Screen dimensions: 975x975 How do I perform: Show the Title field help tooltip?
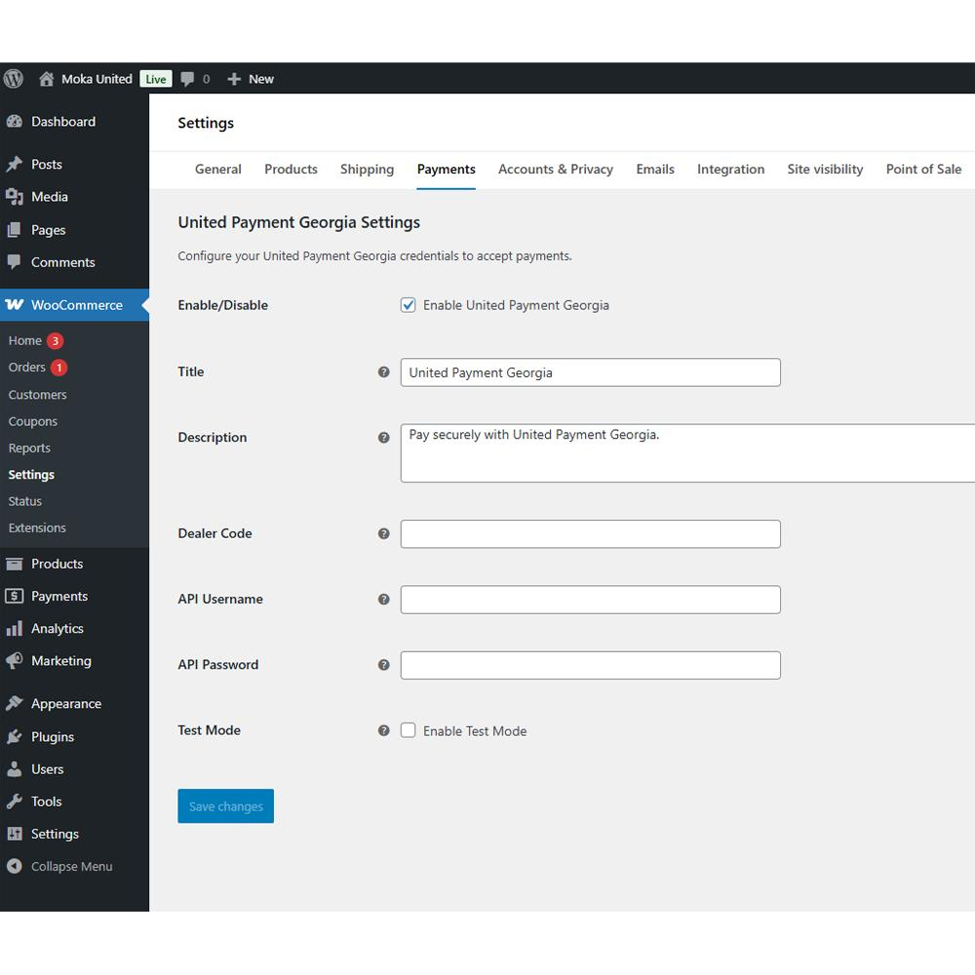click(x=383, y=371)
